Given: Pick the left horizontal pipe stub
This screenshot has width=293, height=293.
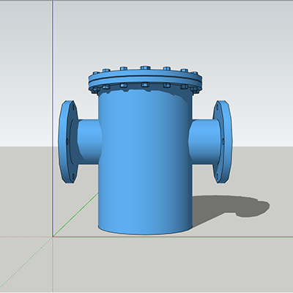Looking at the screenshot, I should point(89,141).
